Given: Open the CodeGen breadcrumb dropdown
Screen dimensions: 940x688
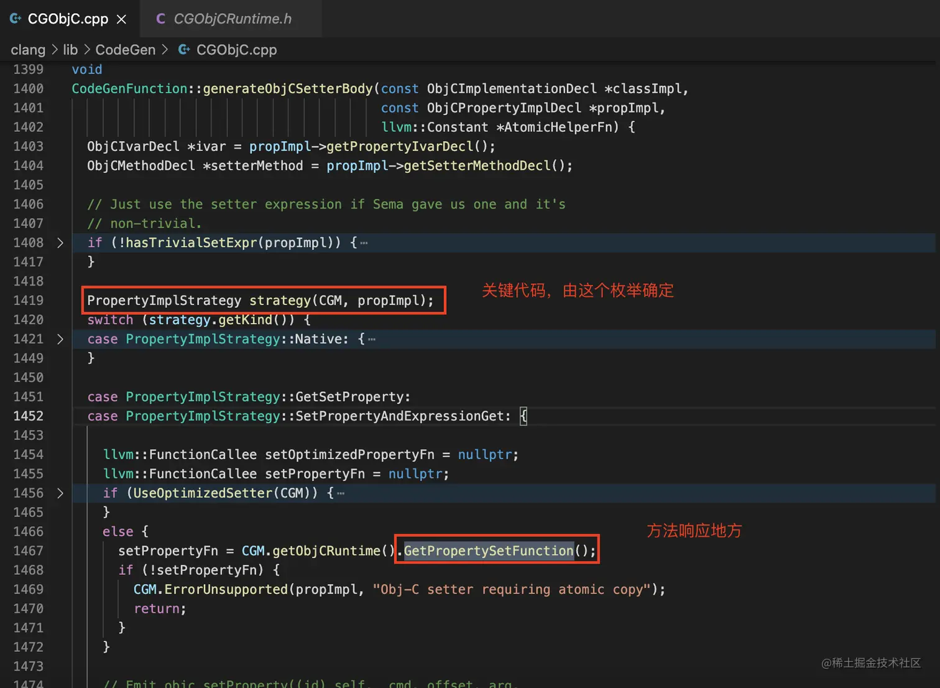Looking at the screenshot, I should (126, 49).
